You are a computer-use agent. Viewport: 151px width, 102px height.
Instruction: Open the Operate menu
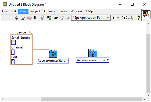(50, 11)
